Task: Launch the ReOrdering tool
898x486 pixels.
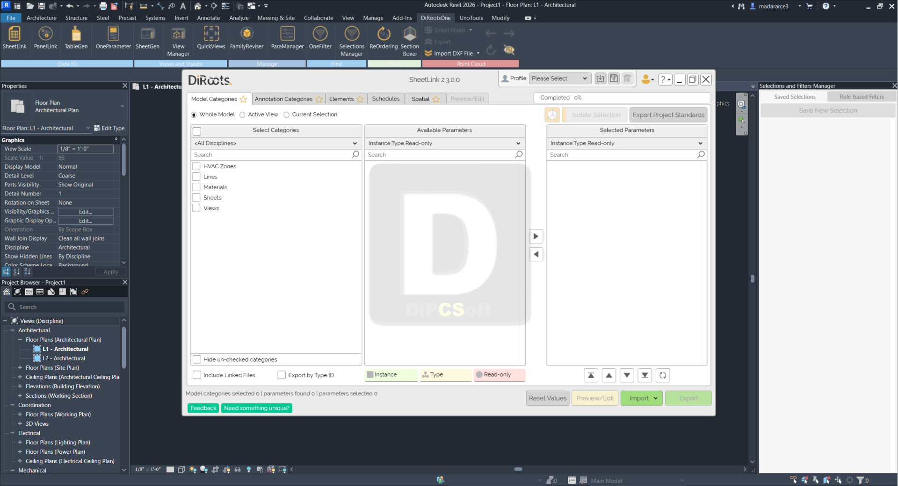Action: (384, 37)
